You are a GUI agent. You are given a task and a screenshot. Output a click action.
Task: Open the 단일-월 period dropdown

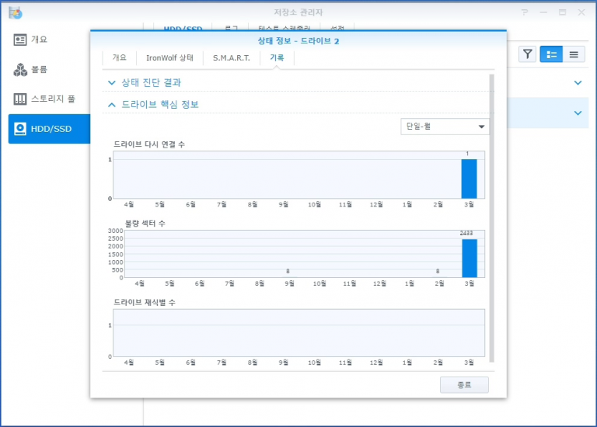coord(445,127)
